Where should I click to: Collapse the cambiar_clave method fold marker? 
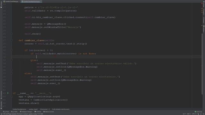(12, 41)
